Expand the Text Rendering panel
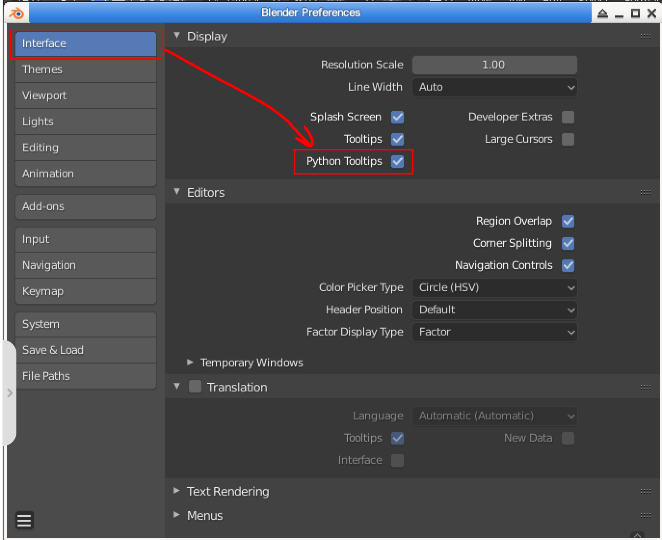Viewport: 662px width, 540px height. (177, 491)
